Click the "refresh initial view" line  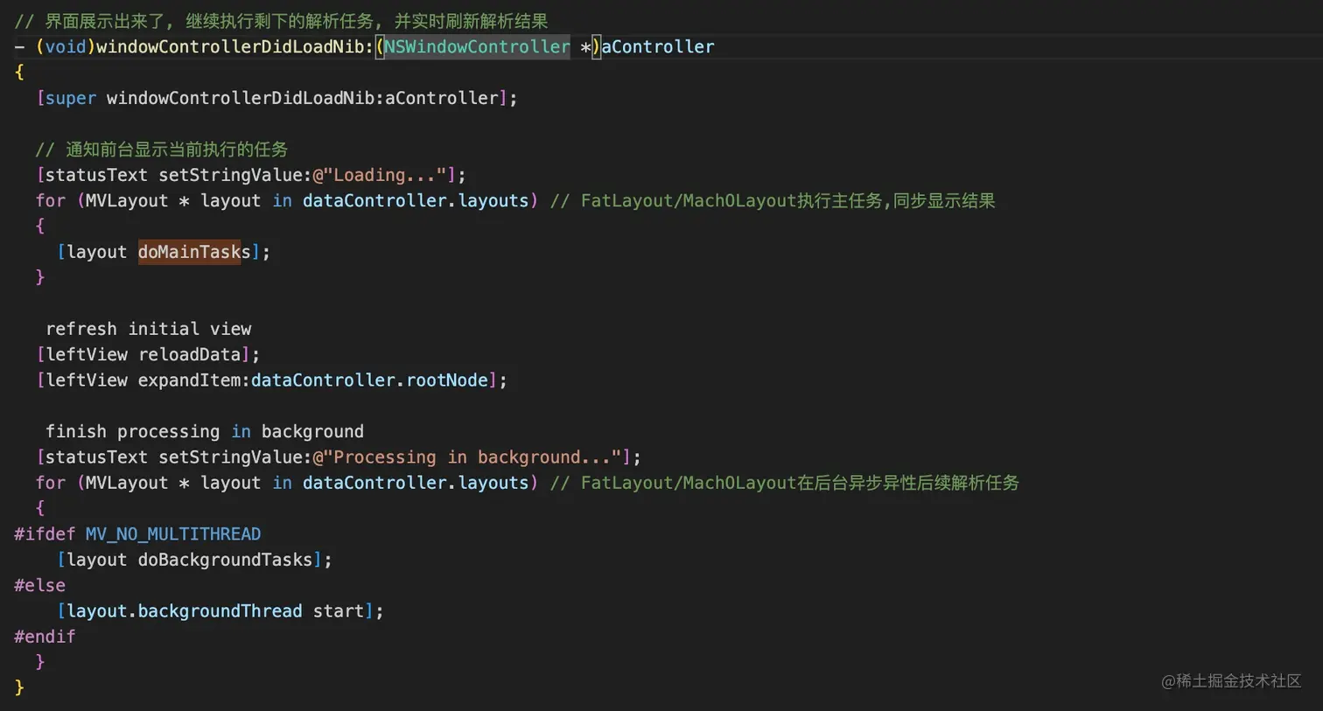click(148, 329)
